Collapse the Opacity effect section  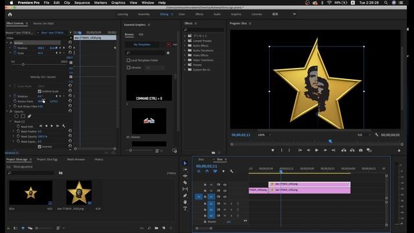pos(7,111)
